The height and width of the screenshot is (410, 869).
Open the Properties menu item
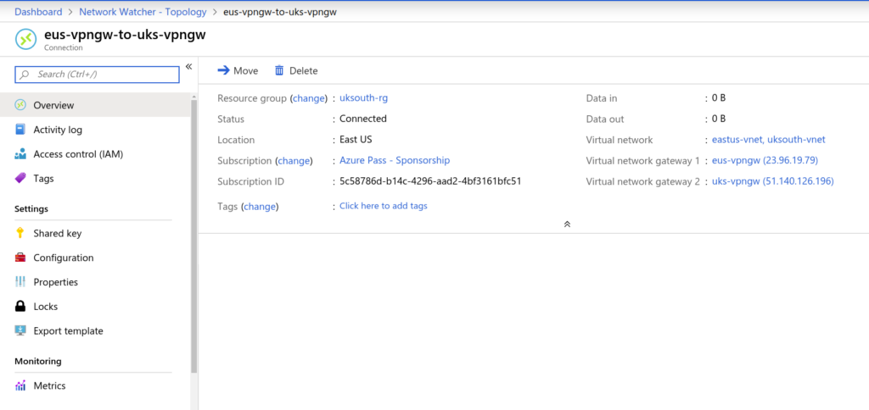pos(55,281)
